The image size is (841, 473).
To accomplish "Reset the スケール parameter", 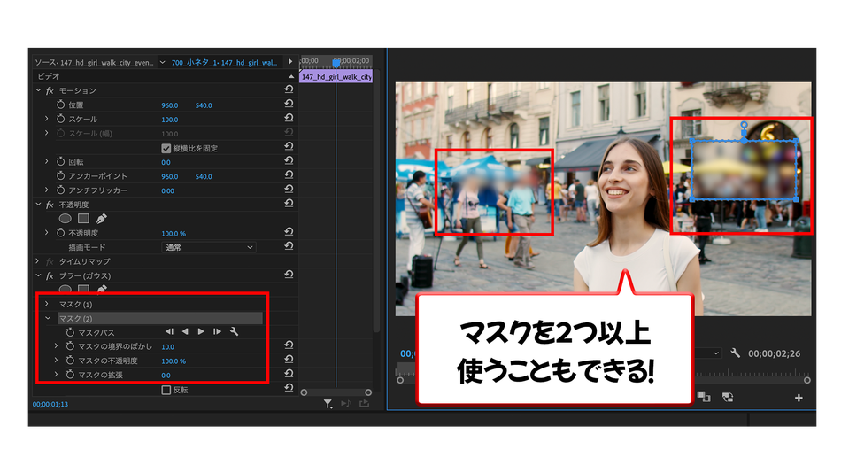I will 289,118.
